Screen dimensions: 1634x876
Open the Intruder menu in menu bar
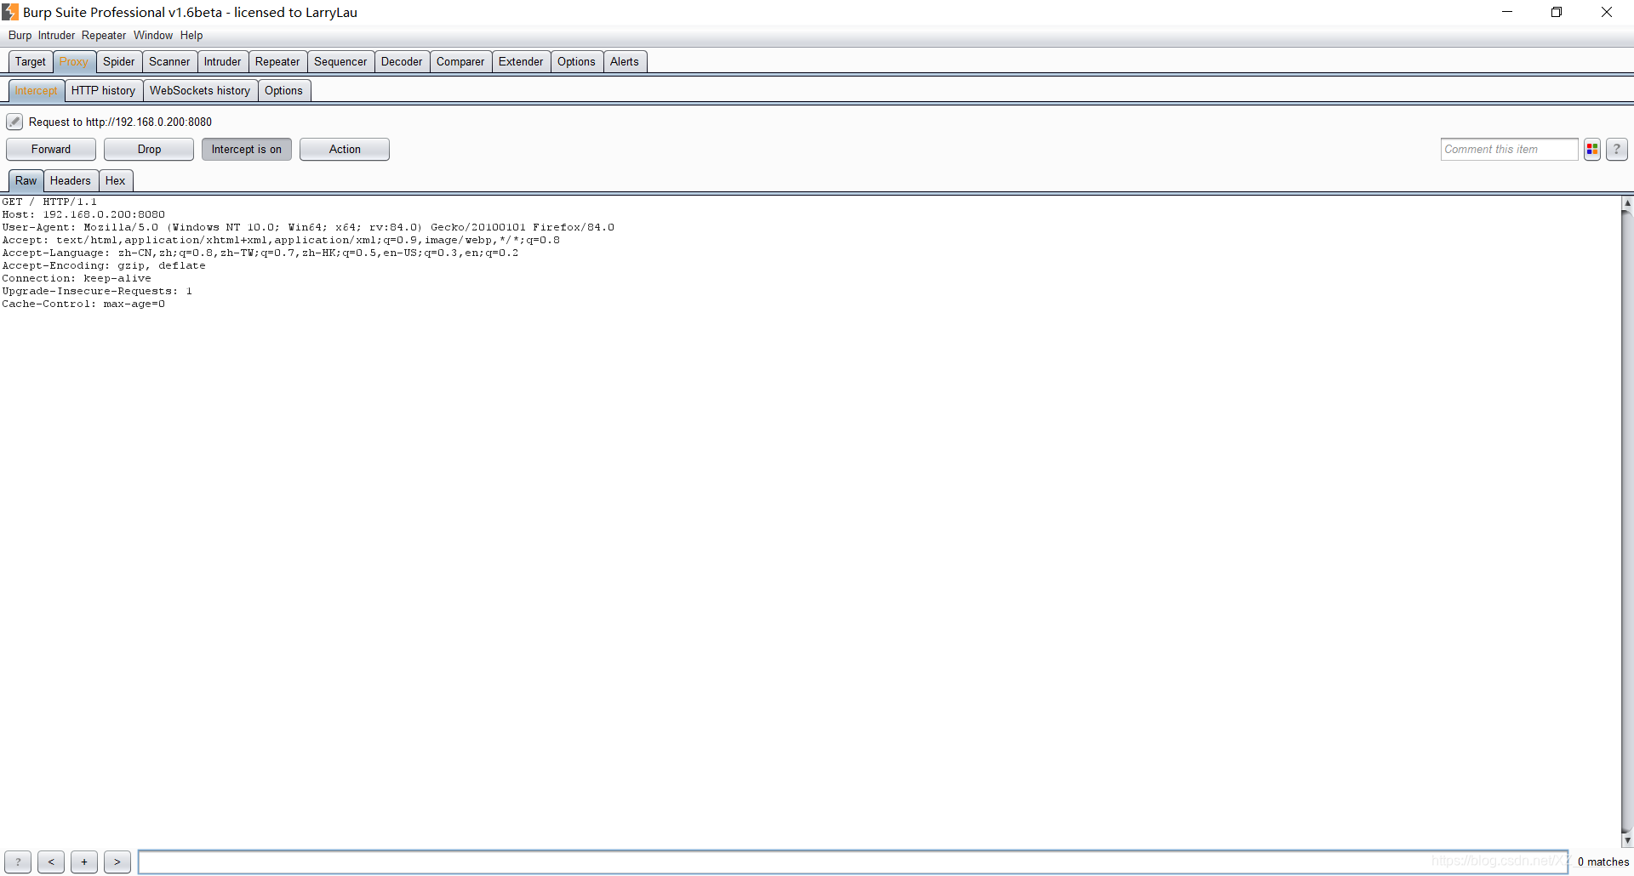click(x=56, y=36)
